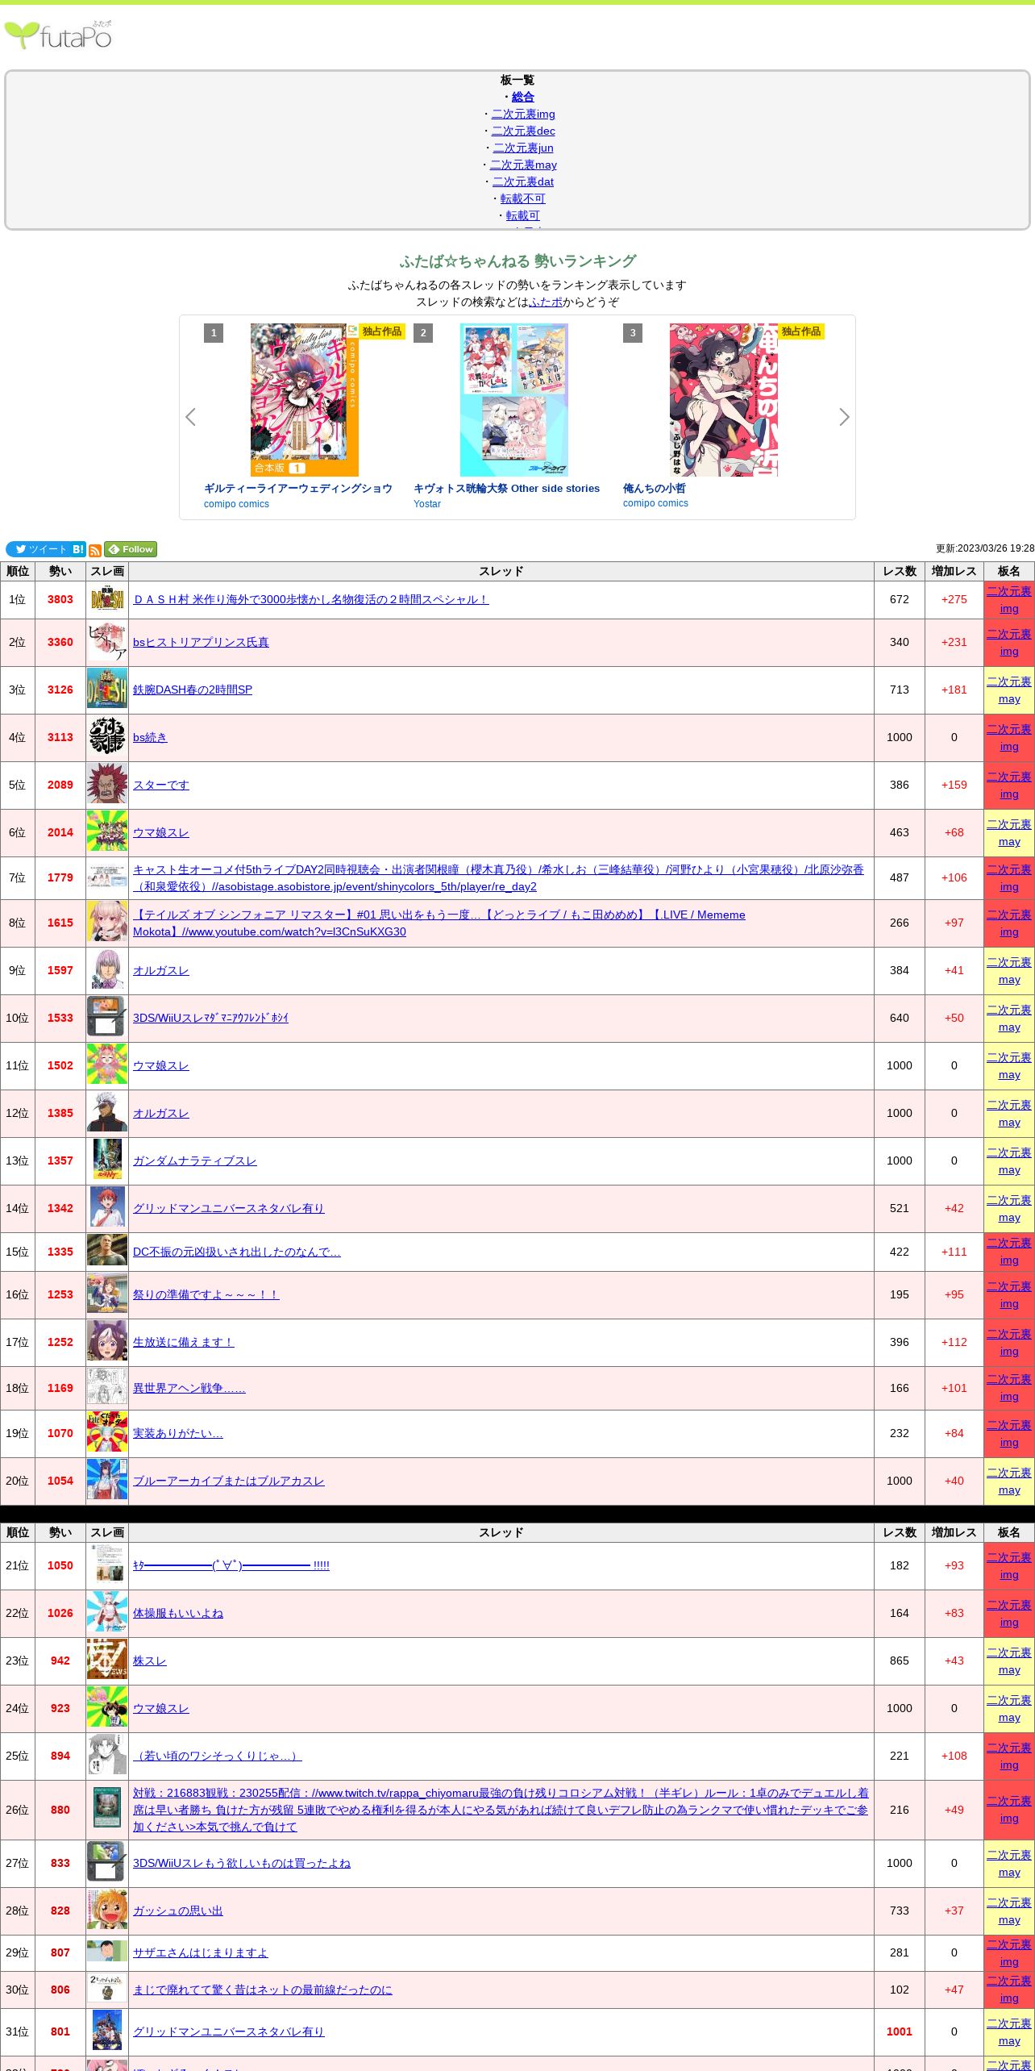Select 二次元裏dat in the board list

coord(523,181)
